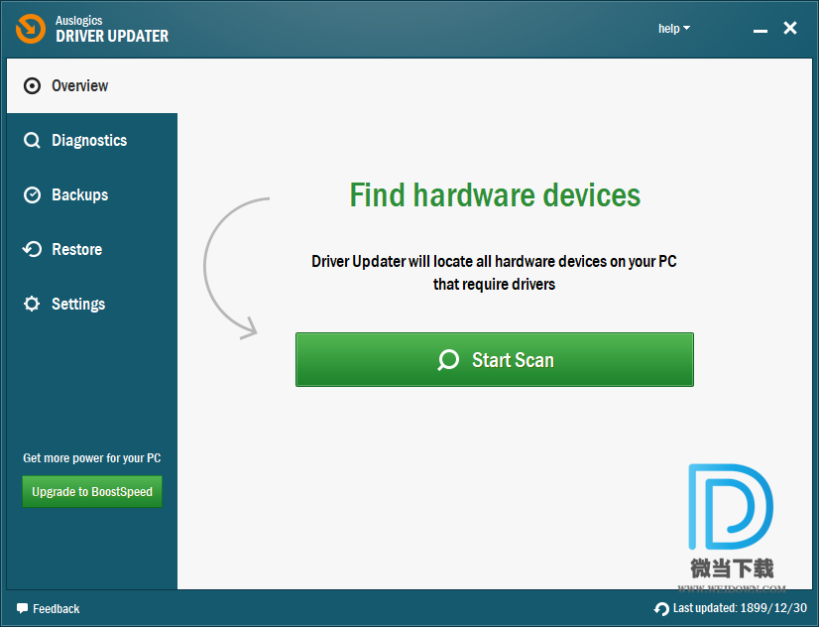Viewport: 819px width, 627px height.
Task: Upgrade to BoostSpeed
Action: coord(92,491)
